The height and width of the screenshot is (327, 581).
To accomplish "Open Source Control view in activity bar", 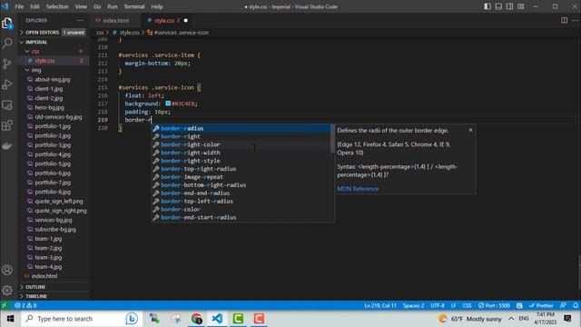I will pyautogui.click(x=7, y=64).
